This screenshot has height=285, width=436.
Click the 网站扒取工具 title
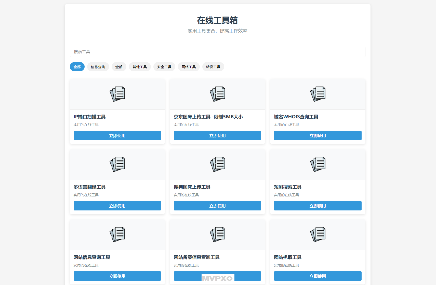288,257
